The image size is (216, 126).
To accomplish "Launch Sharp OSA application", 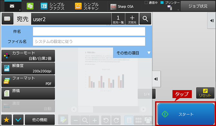I will [122, 7].
